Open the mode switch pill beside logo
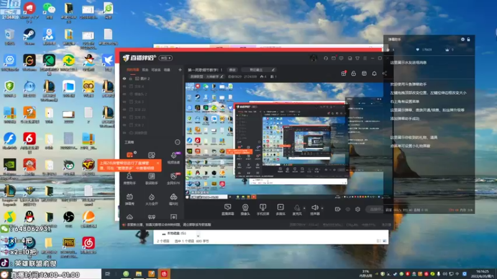This screenshot has height=279, width=497. tap(165, 58)
